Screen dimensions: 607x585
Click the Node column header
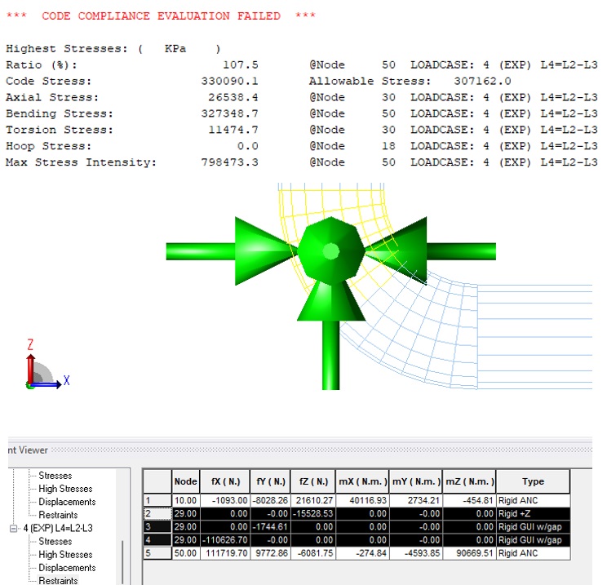coord(185,481)
